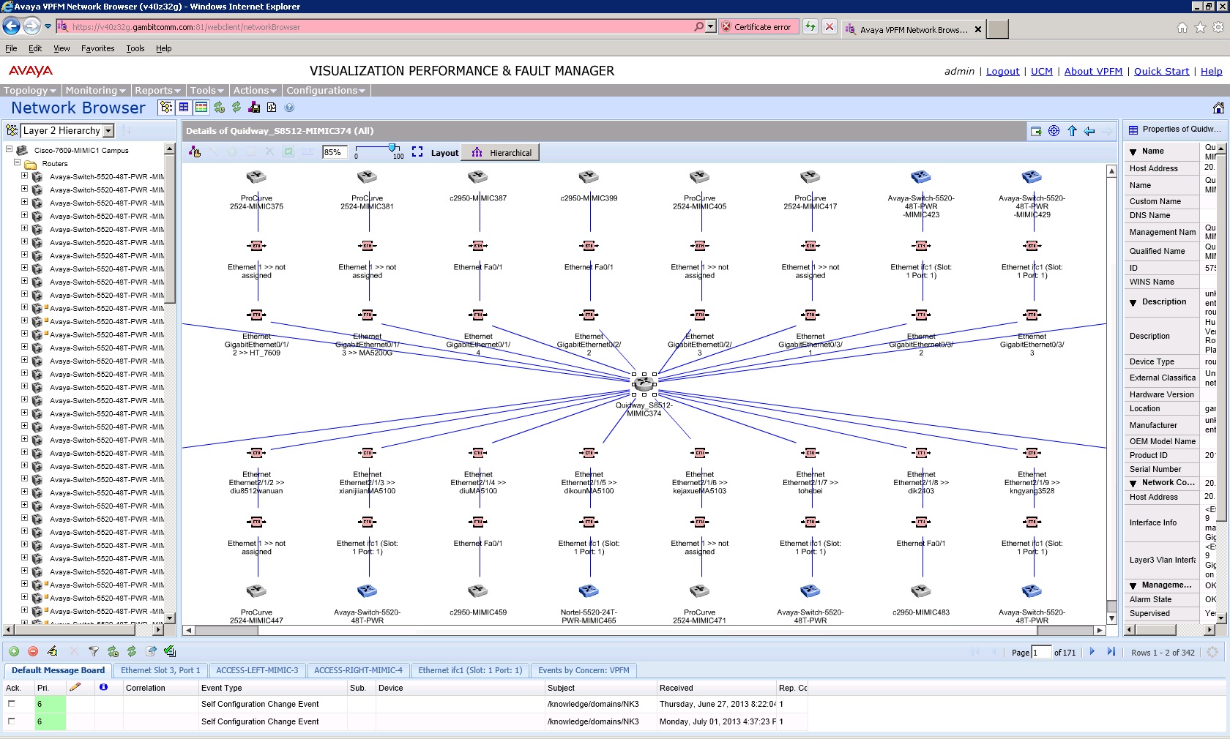Click the zoom percentage field showing 85%

point(335,152)
